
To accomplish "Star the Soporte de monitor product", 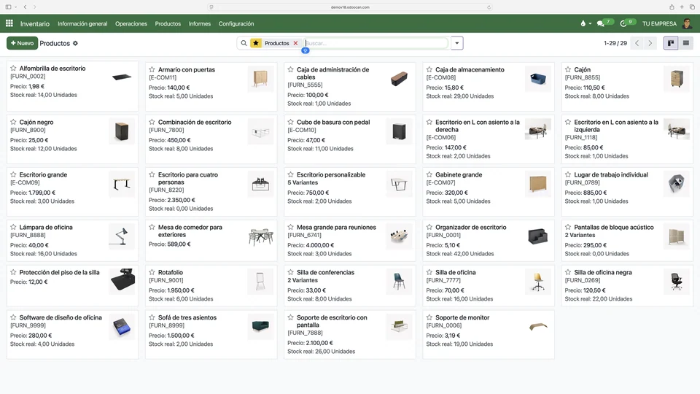I will tap(429, 317).
